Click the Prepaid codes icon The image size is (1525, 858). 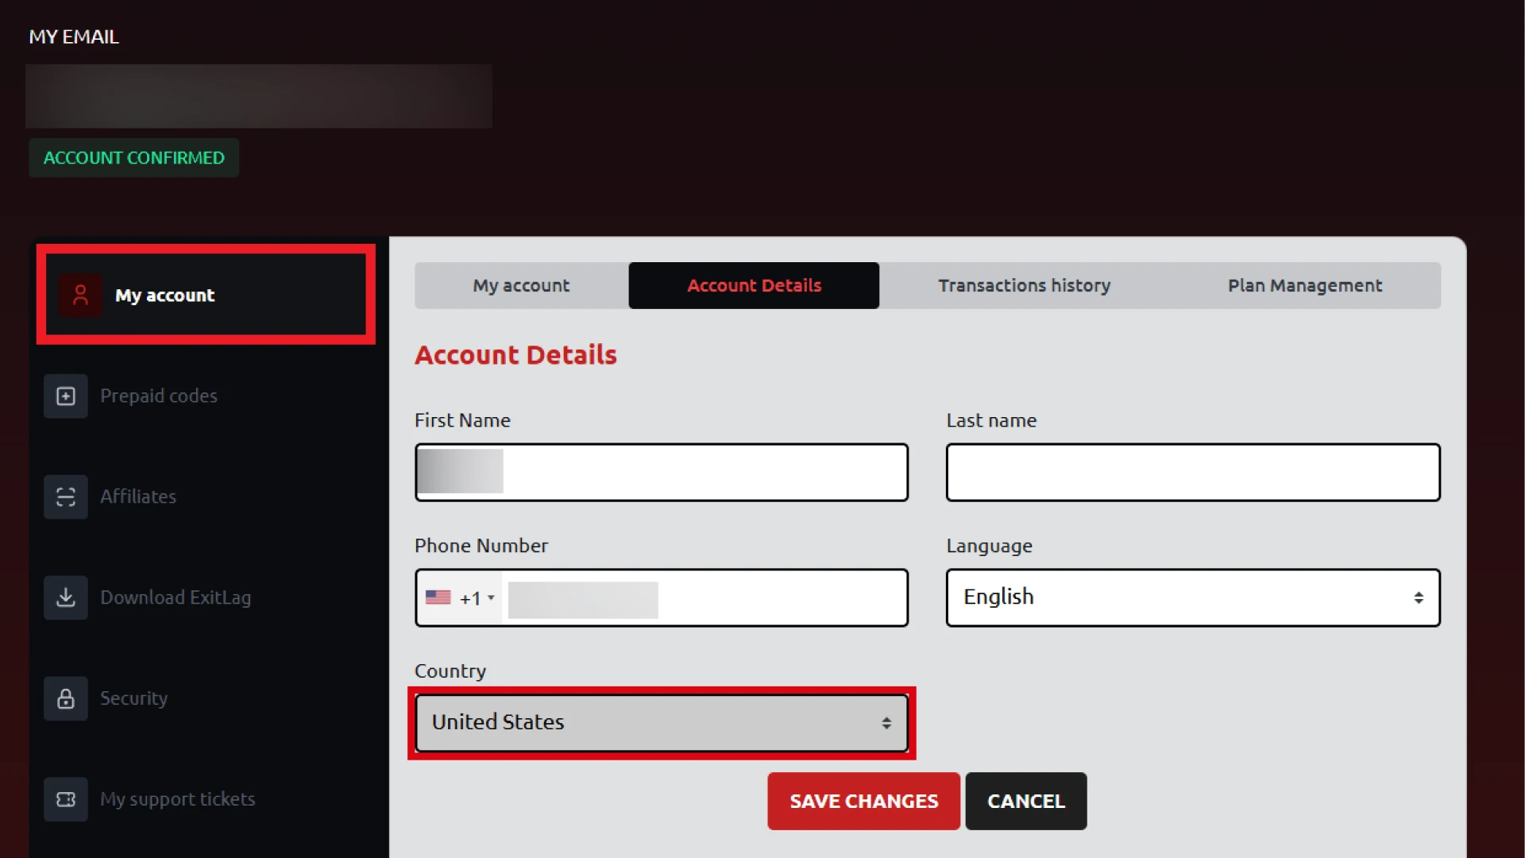(x=65, y=396)
